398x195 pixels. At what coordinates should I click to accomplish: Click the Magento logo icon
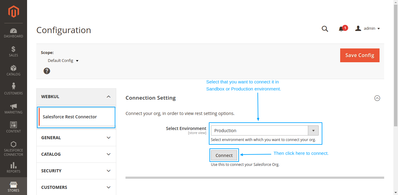coord(14,12)
